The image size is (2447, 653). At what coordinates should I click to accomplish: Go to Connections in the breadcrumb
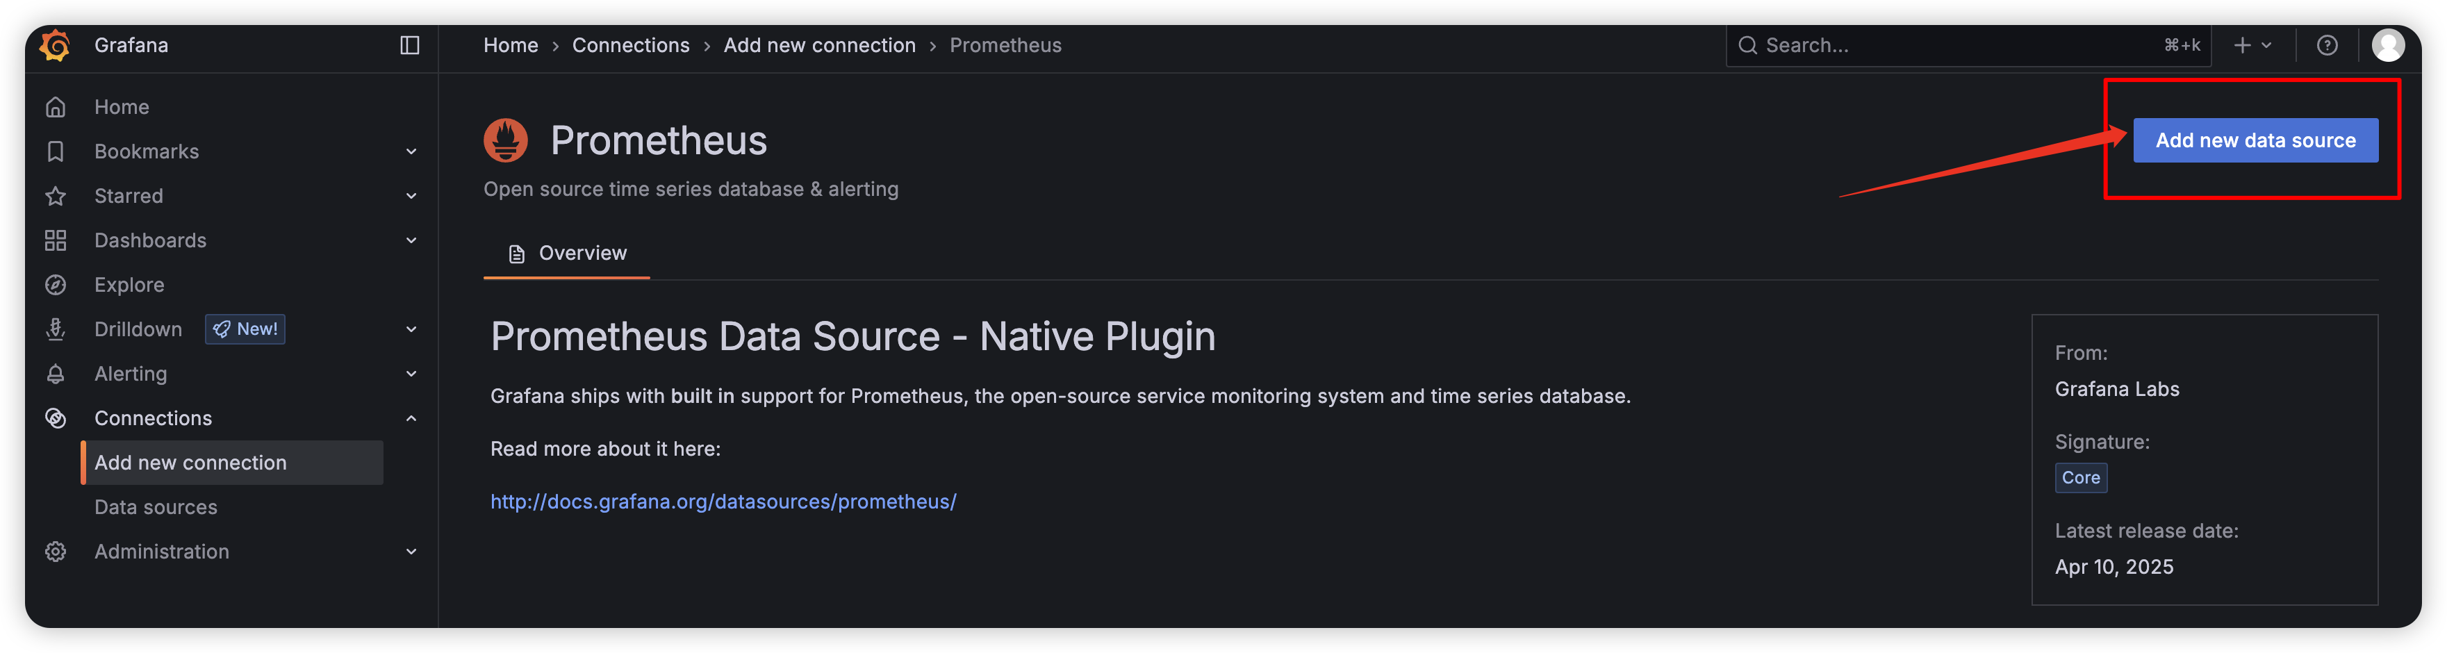631,44
